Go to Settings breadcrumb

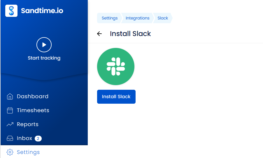pyautogui.click(x=110, y=18)
